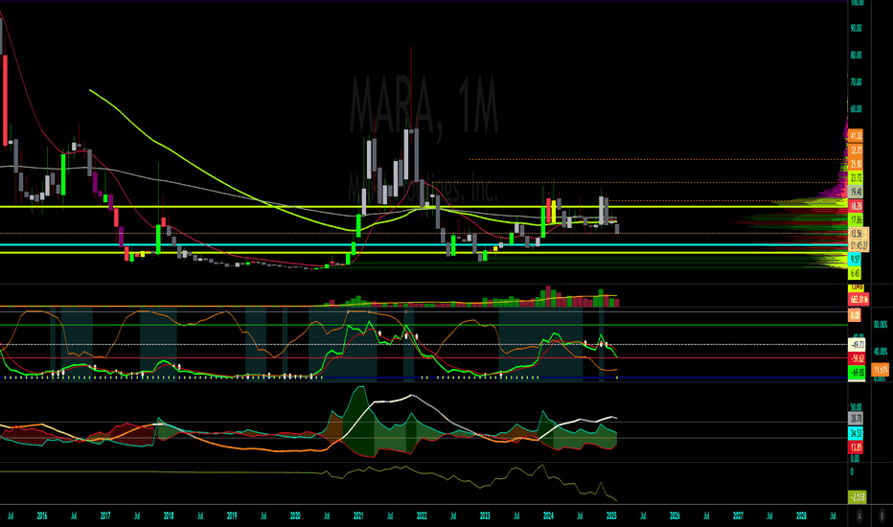
Task: Select the 41.30 orange price label
Action: tap(856, 136)
